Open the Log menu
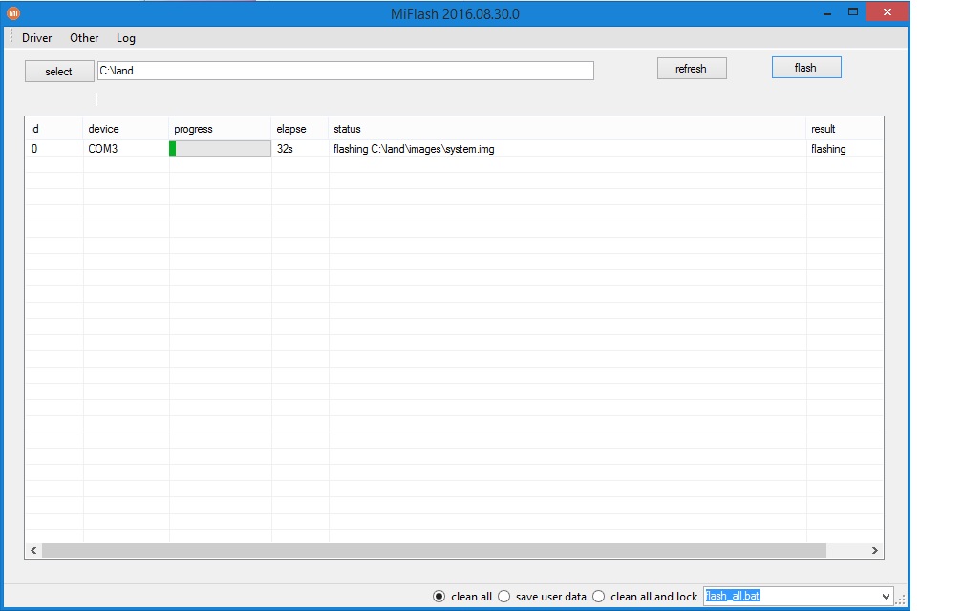This screenshot has height=611, width=963. (126, 38)
